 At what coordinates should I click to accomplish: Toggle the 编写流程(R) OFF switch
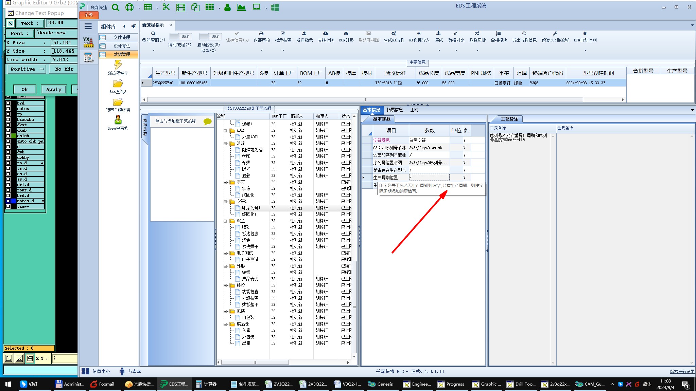(180, 36)
